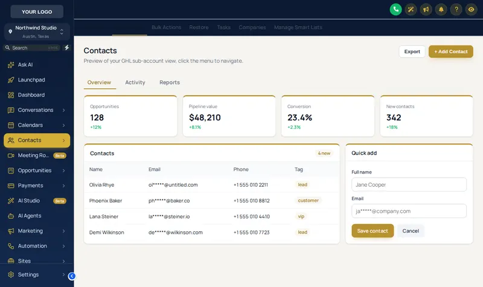Click the phone number +1 555 010 2211
Image resolution: width=483 pixels, height=287 pixels.
click(251, 185)
